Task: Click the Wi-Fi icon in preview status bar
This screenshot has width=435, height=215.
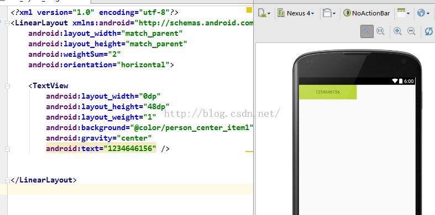Action: coord(395,81)
